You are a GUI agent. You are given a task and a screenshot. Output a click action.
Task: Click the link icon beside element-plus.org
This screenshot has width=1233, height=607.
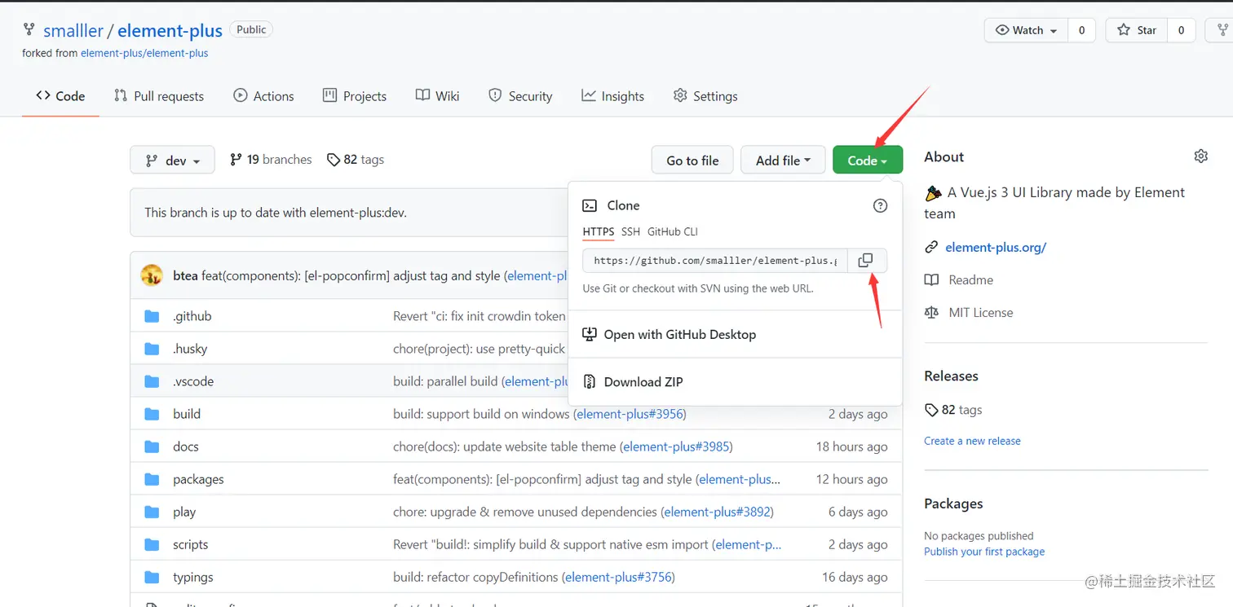point(931,247)
